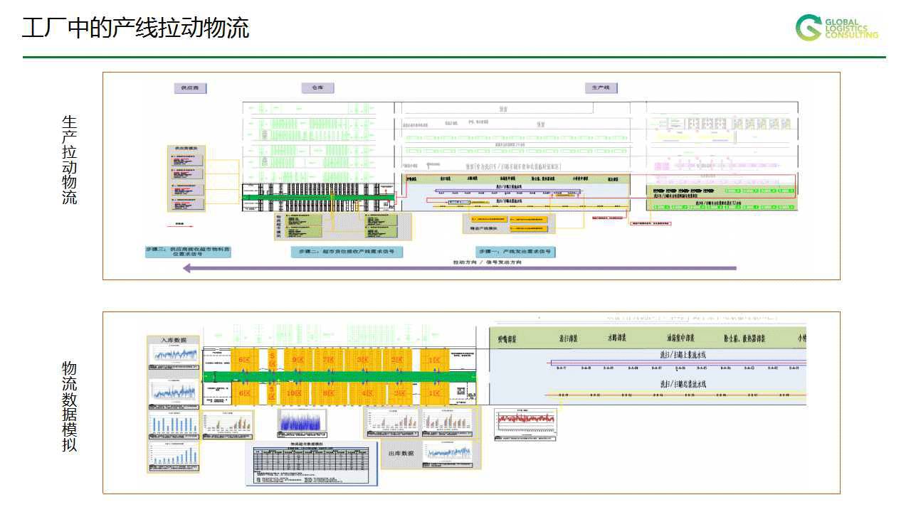This screenshot has height=512, width=911.
Task: Select step box 步骤二 supermarket signal
Action: pos(347,252)
